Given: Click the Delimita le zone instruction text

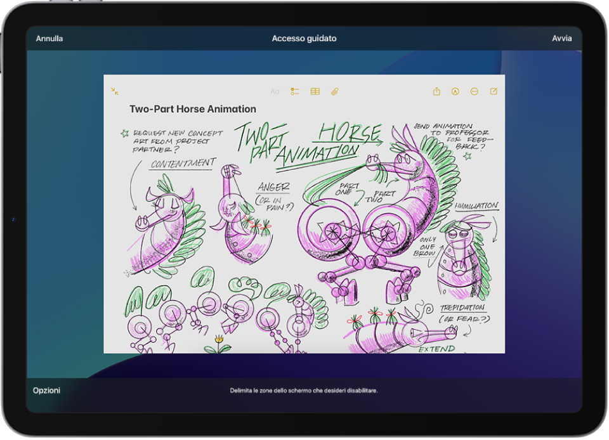Looking at the screenshot, I should [304, 391].
